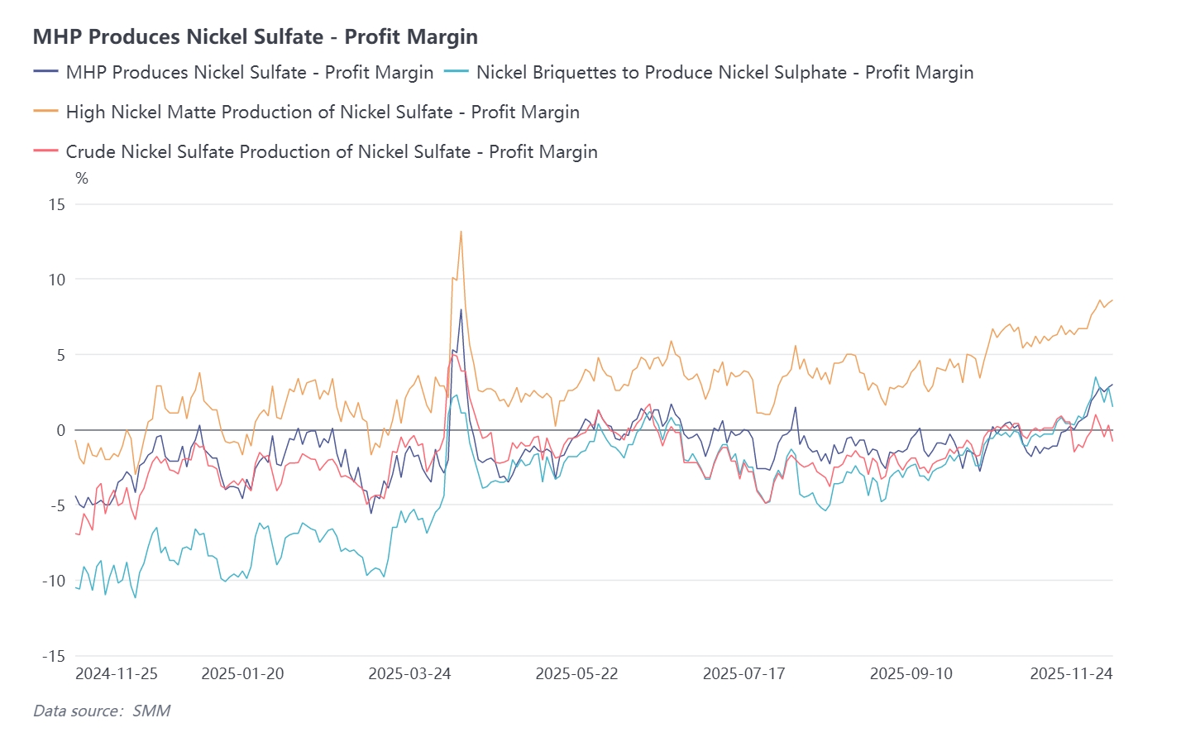Image resolution: width=1181 pixels, height=742 pixels.
Task: Click the 2025-03-24 x-axis date label
Action: coord(409,674)
